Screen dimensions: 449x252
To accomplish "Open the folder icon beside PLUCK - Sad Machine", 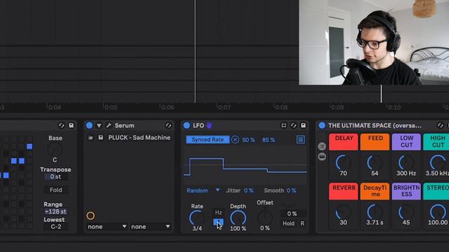I will pyautogui.click(x=91, y=138).
